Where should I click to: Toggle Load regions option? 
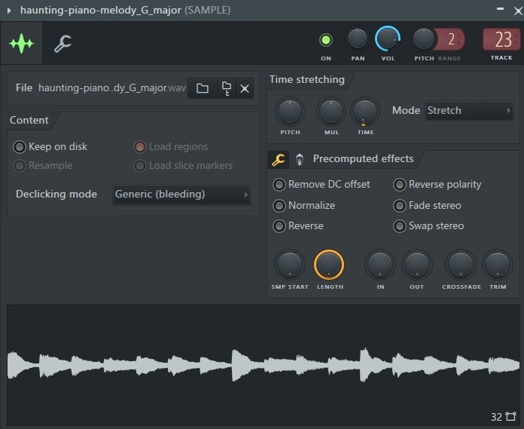pos(171,146)
